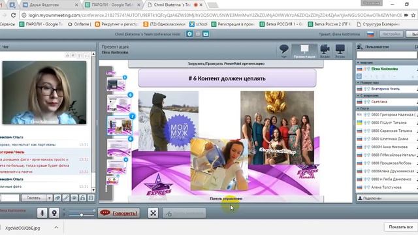This screenshot has height=235, width=418.
Task: Select slide thumbnail number 5
Action: tap(116, 84)
